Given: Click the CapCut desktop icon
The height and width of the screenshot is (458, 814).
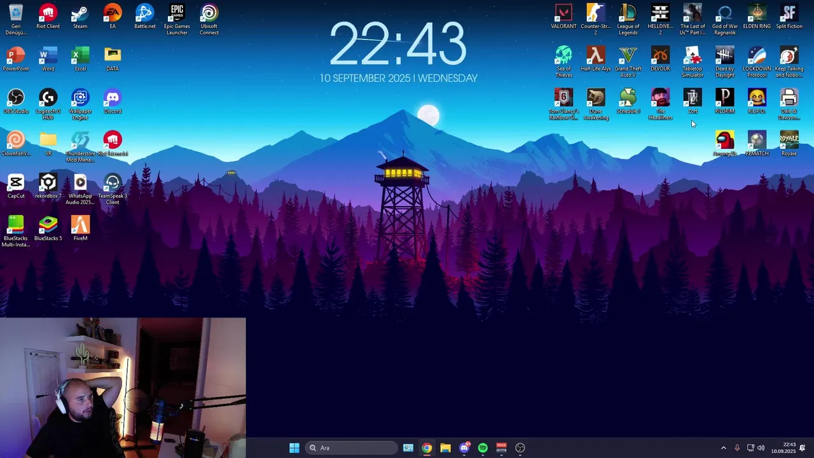Looking at the screenshot, I should point(16,186).
